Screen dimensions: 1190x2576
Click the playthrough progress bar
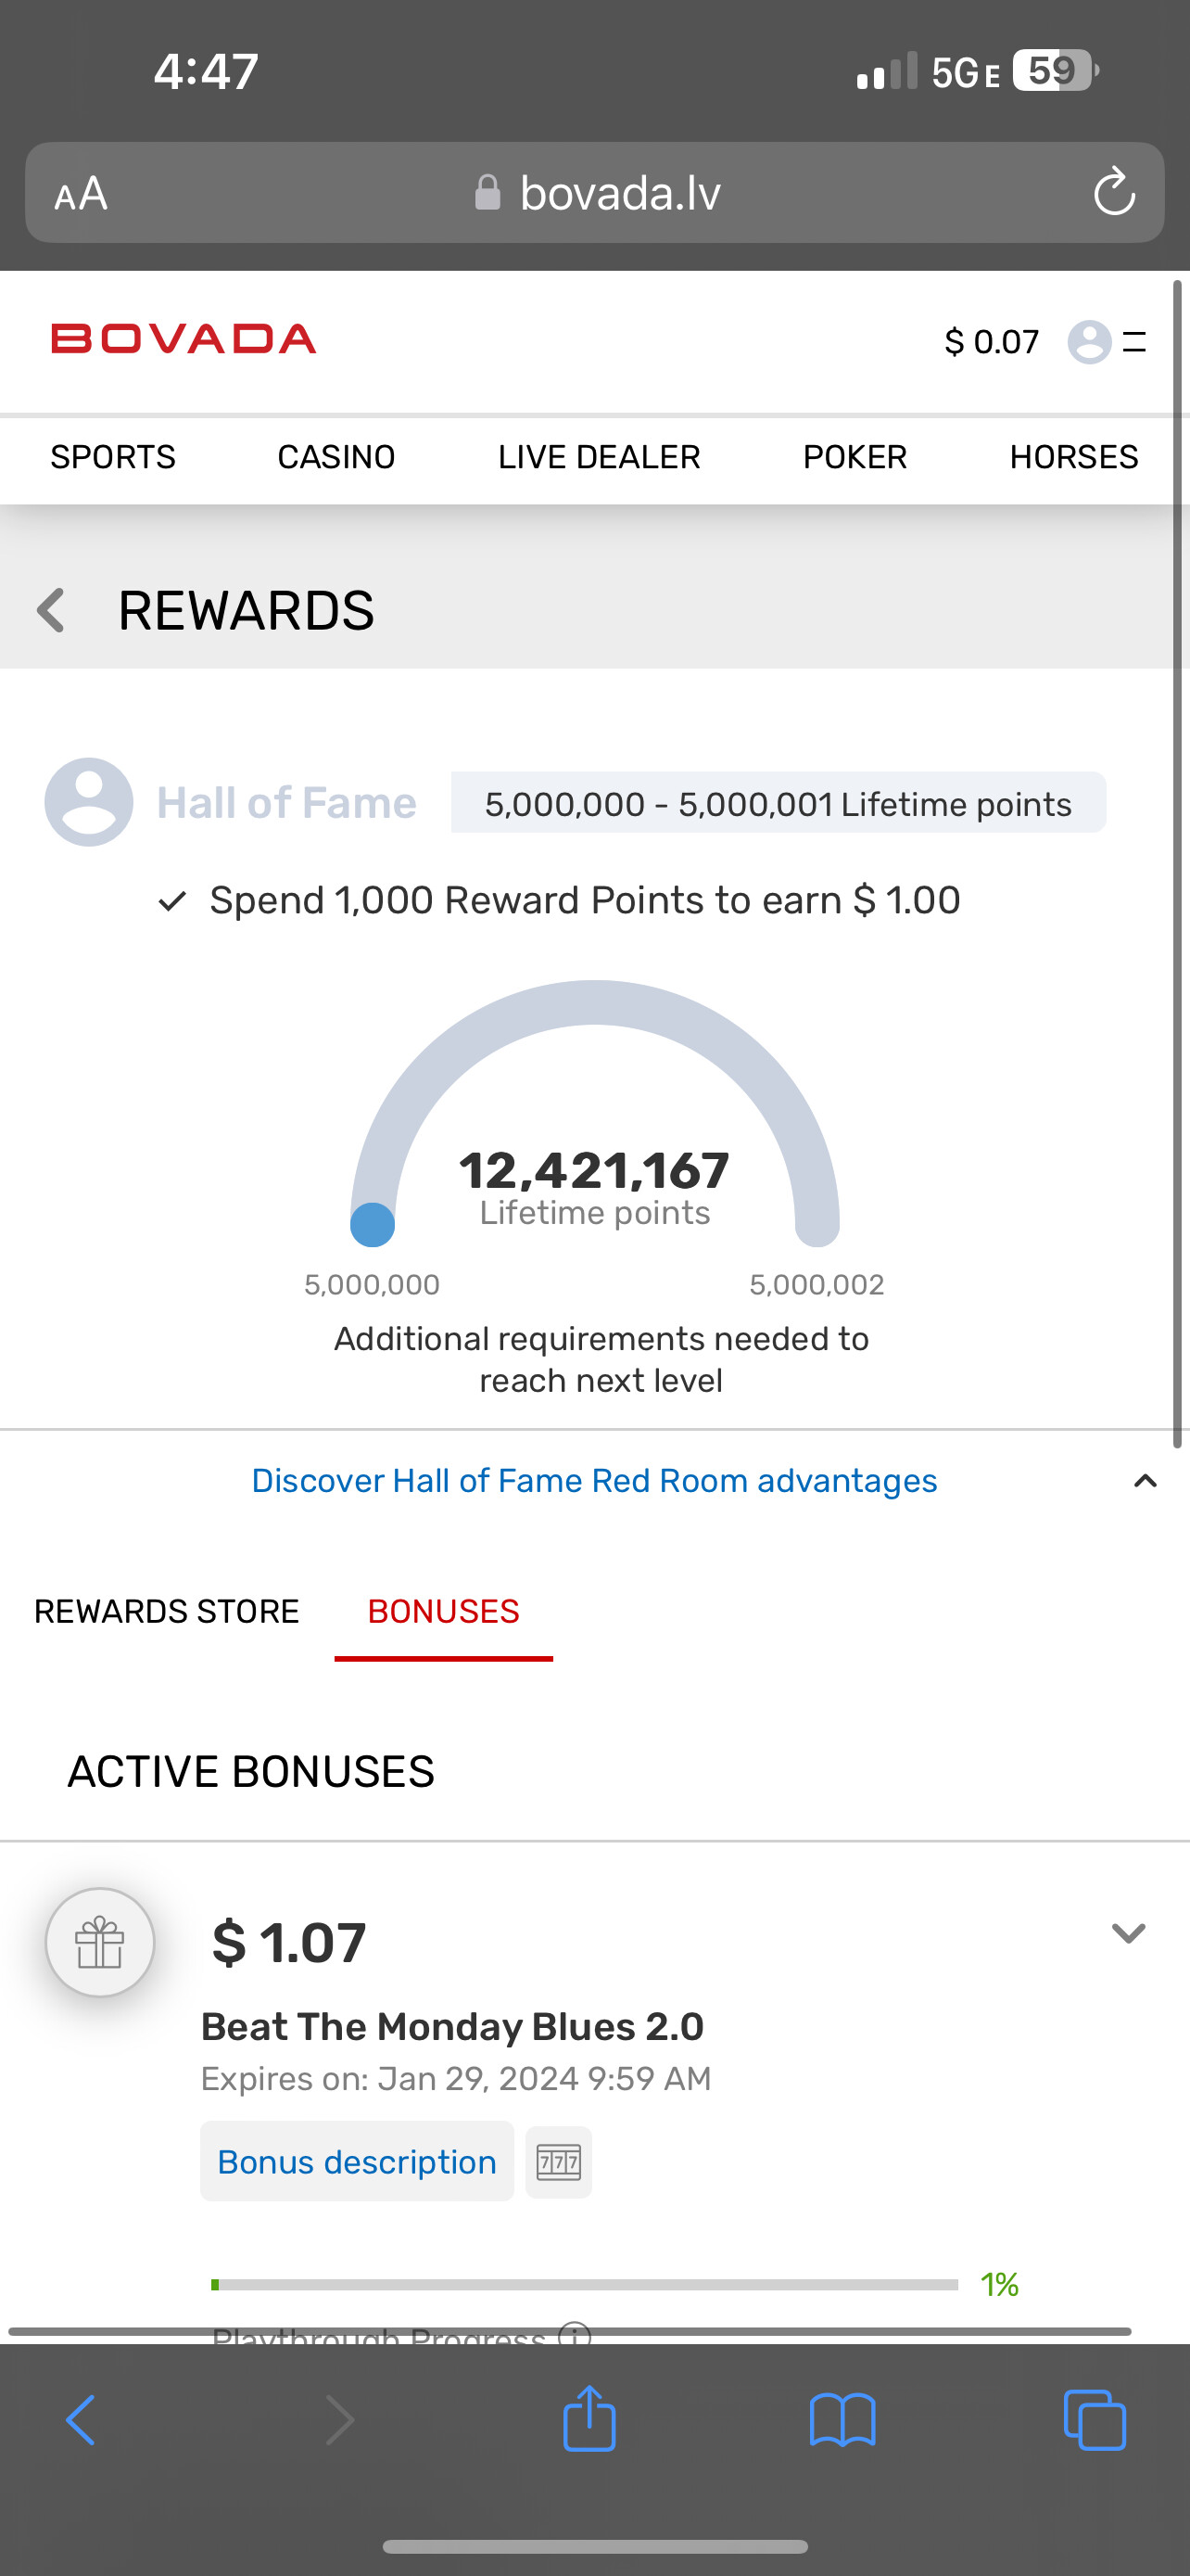(x=585, y=2285)
